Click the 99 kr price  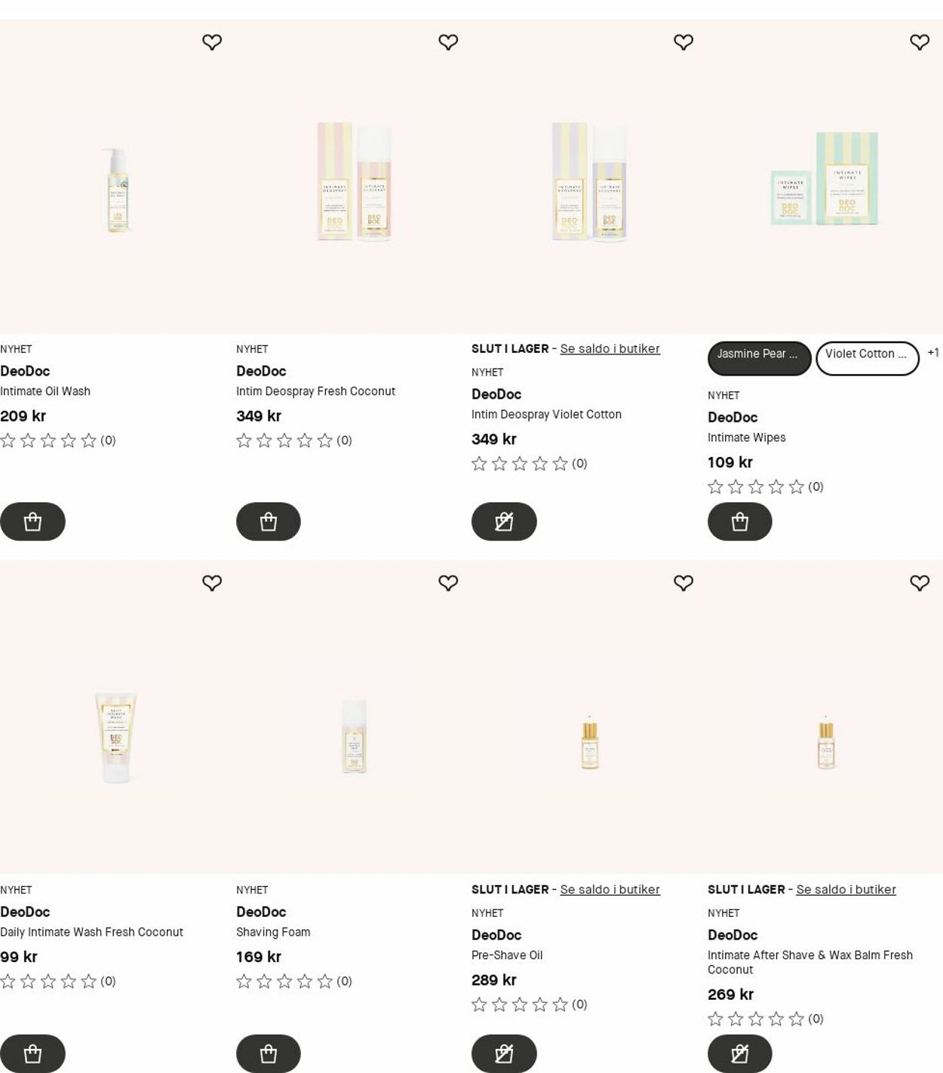[19, 957]
